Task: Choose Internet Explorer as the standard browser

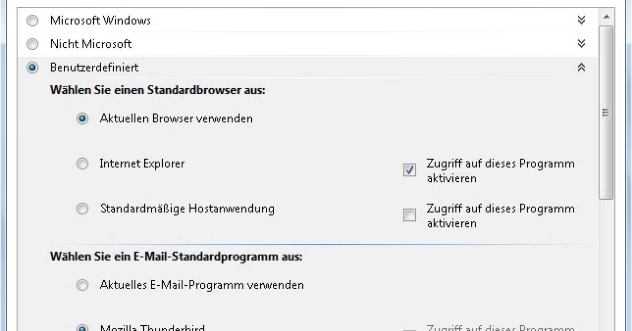Action: [x=82, y=163]
